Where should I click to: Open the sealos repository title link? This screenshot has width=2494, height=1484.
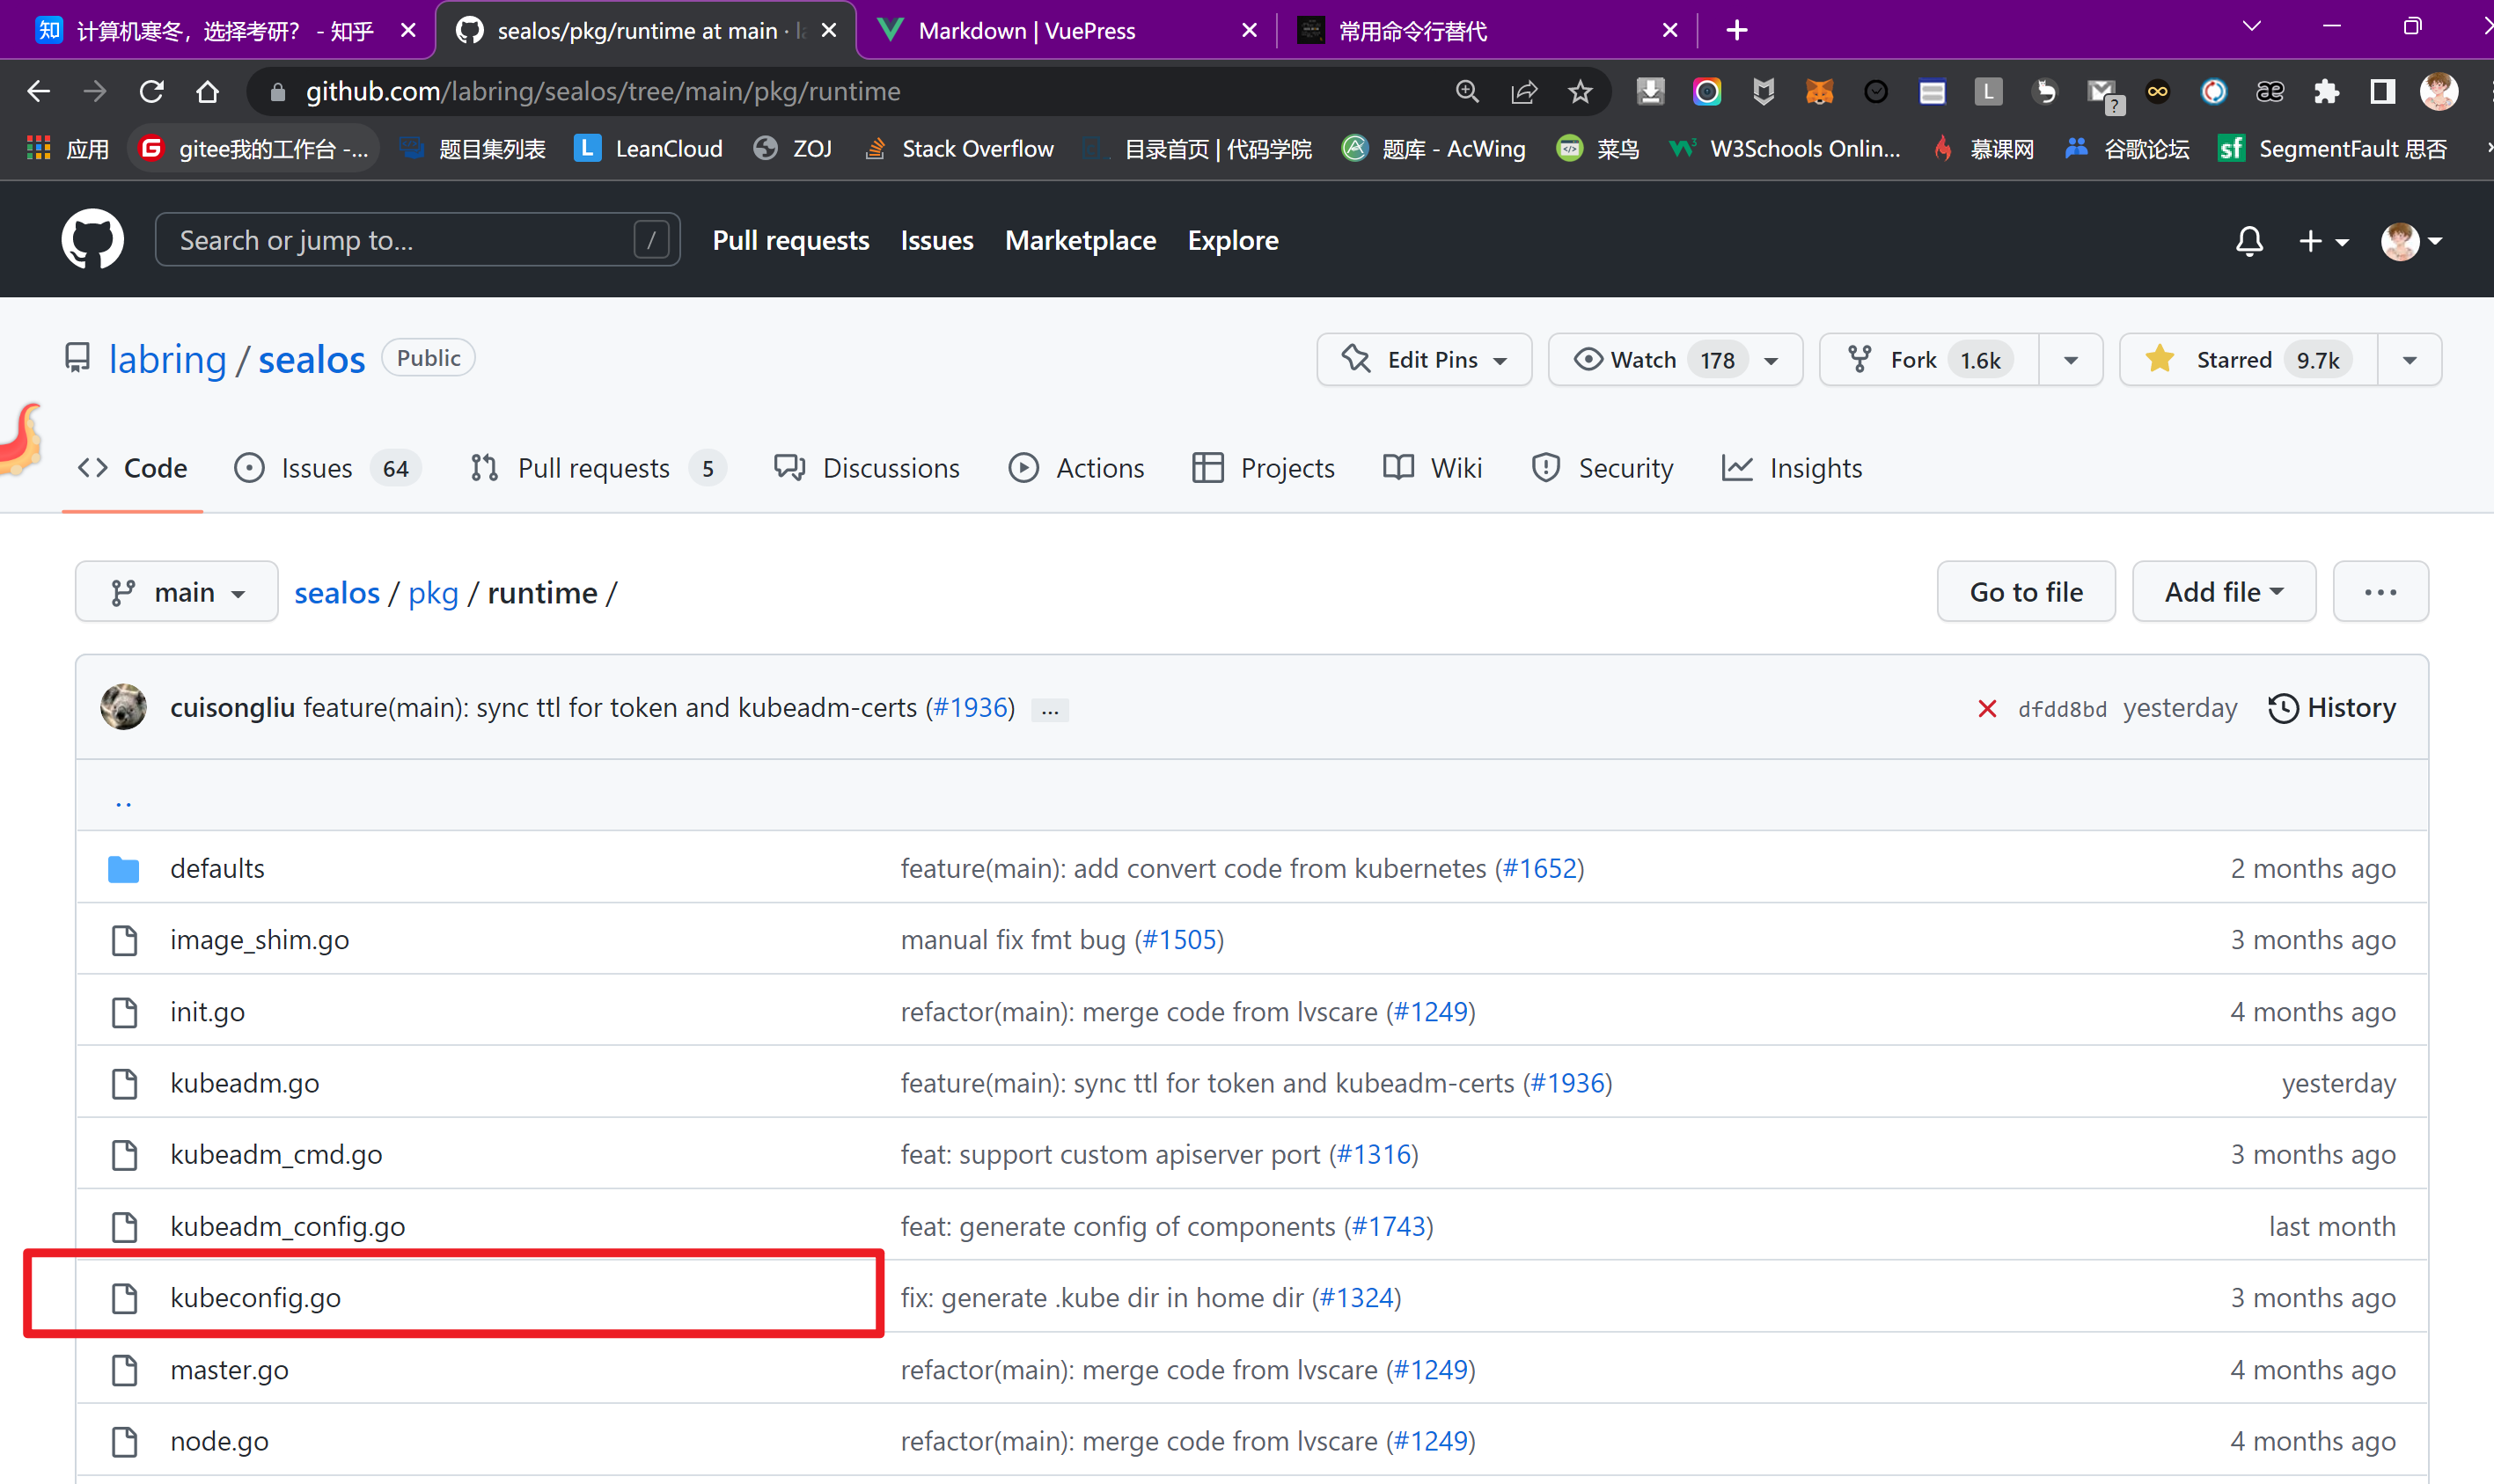[x=312, y=359]
